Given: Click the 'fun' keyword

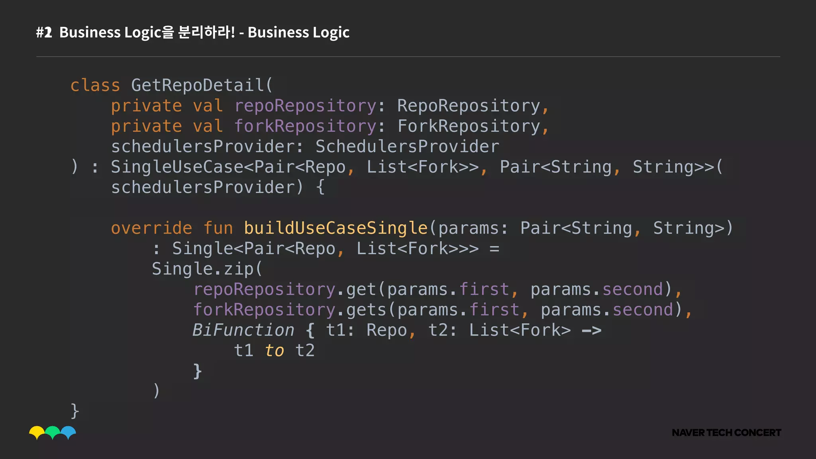Looking at the screenshot, I should click(218, 228).
